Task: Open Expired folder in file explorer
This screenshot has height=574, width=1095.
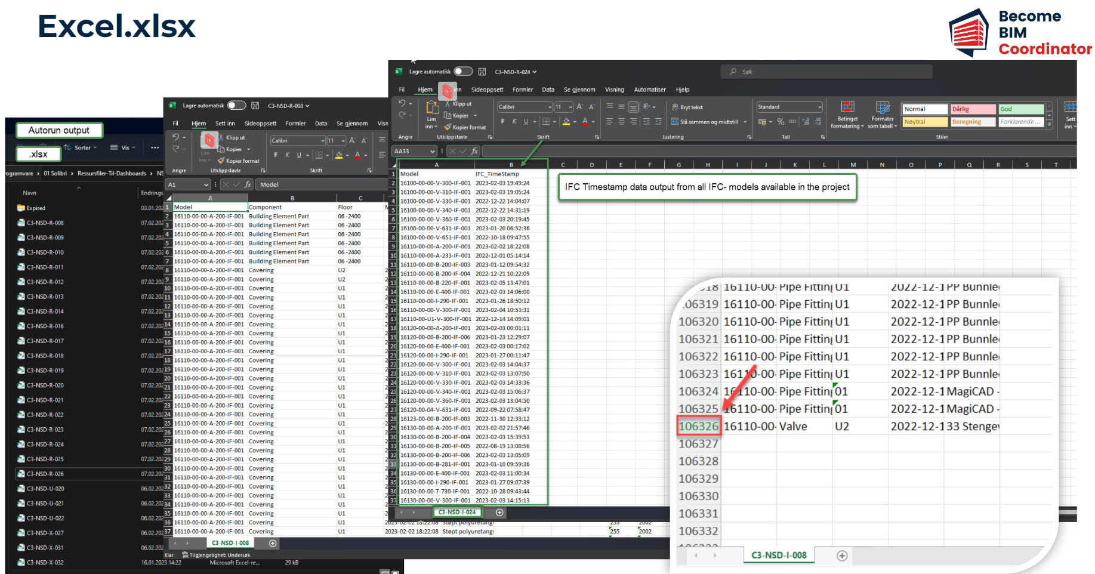Action: pyautogui.click(x=31, y=208)
